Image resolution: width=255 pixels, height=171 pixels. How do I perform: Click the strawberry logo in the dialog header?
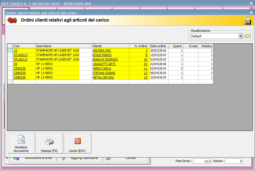[12, 20]
